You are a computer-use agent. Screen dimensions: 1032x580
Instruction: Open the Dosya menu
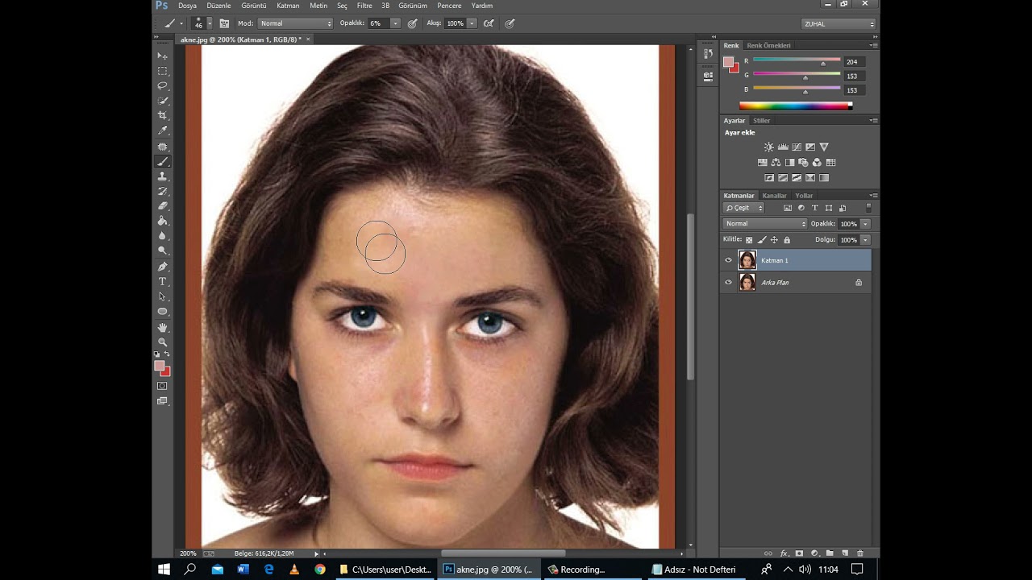click(187, 6)
